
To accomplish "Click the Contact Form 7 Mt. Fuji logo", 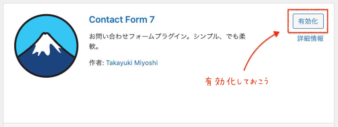I will coord(46,45).
